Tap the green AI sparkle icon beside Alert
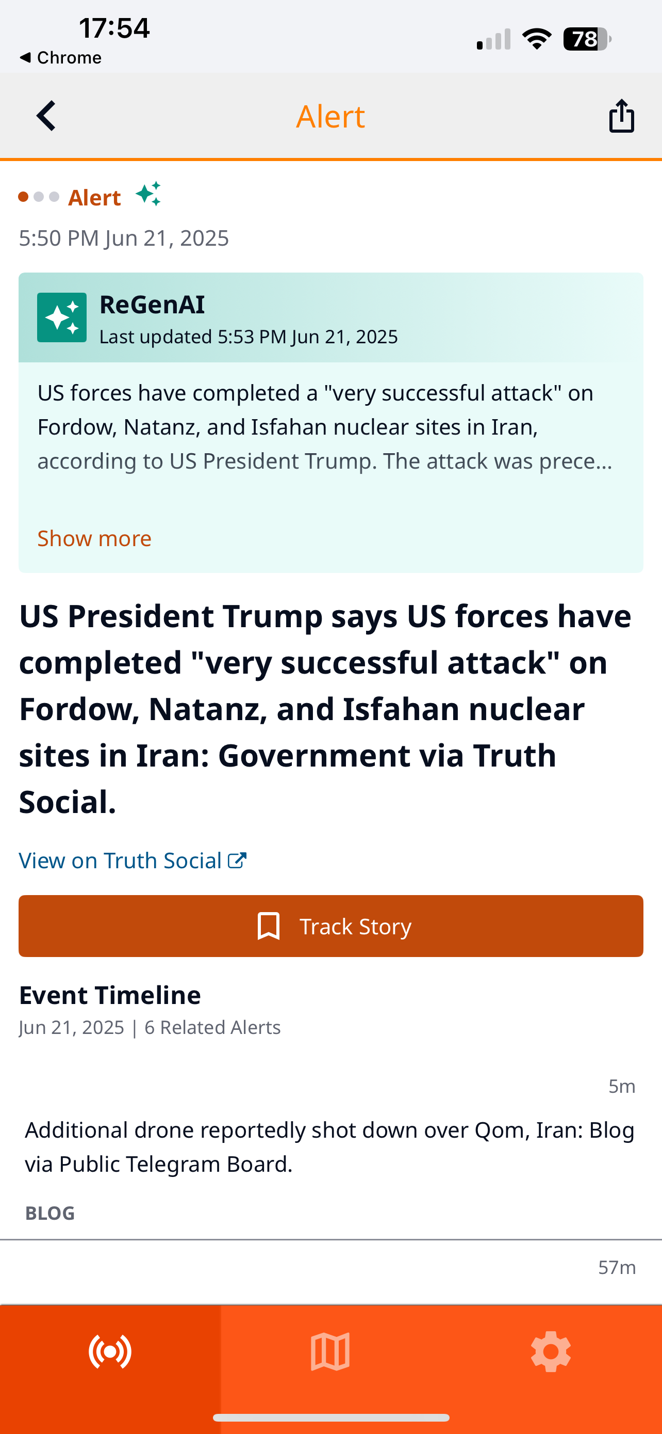Image resolution: width=662 pixels, height=1434 pixels. coord(148,194)
